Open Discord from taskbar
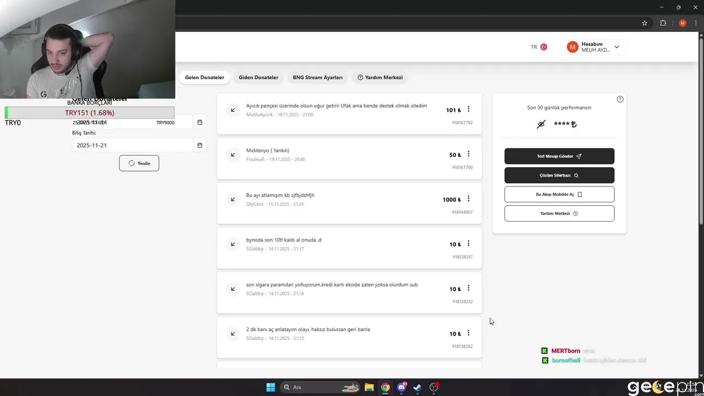704x396 pixels. pyautogui.click(x=402, y=387)
